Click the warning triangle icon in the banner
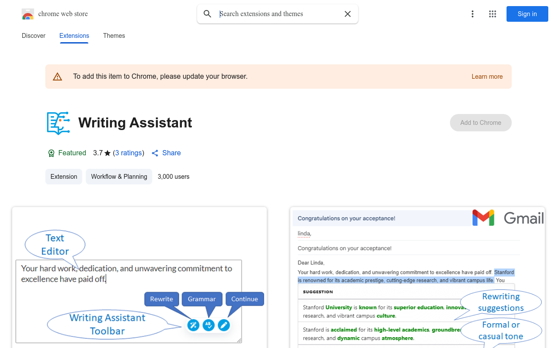The height and width of the screenshot is (348, 557). tap(57, 77)
